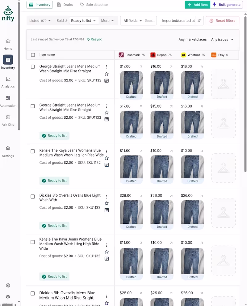Open the $15.00 Depop listing link arrow
This screenshot has height=306, width=247.
[171, 106]
